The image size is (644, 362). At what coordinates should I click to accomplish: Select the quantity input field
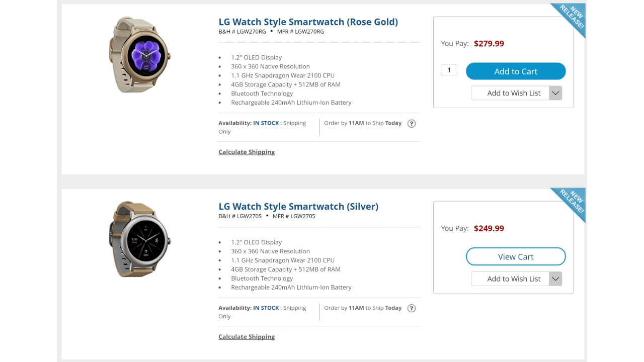(448, 70)
